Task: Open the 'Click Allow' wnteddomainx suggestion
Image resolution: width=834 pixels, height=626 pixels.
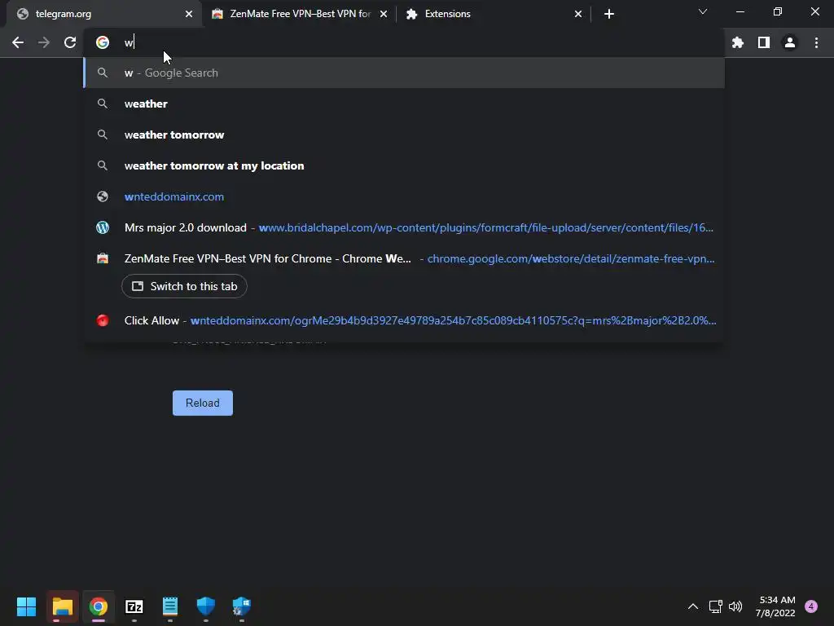Action: [x=404, y=320]
